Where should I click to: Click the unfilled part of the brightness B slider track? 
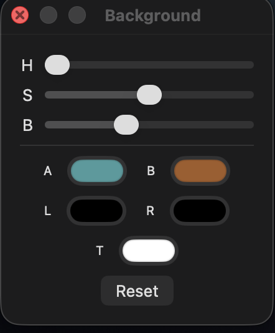pyautogui.click(x=196, y=125)
